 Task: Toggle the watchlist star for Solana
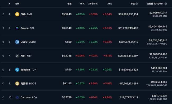3,28
